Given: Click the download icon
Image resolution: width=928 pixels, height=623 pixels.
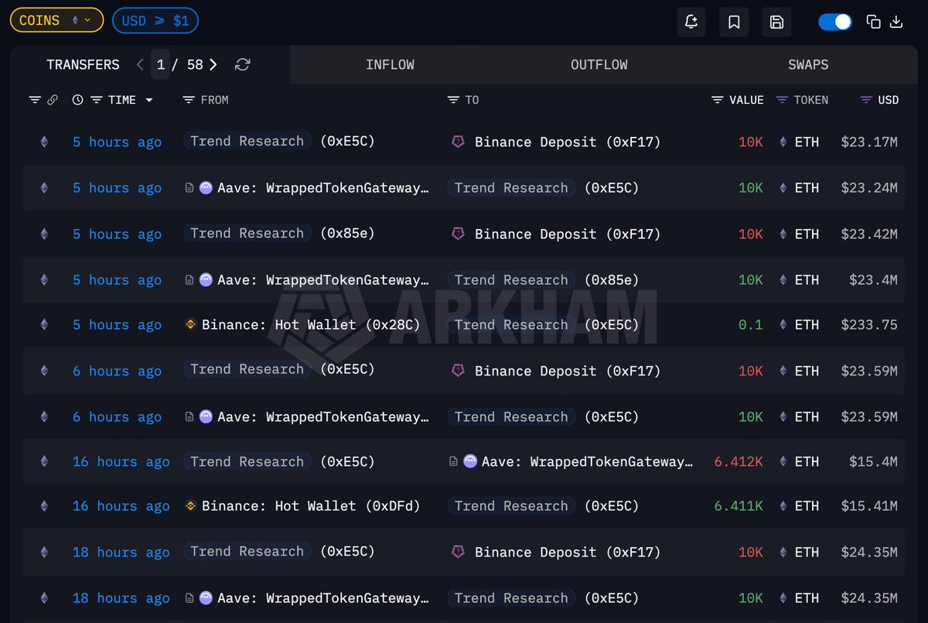Looking at the screenshot, I should click(896, 22).
